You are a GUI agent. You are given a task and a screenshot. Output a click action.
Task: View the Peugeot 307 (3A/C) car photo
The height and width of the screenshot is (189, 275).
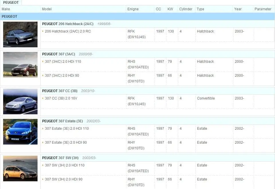[20, 65]
